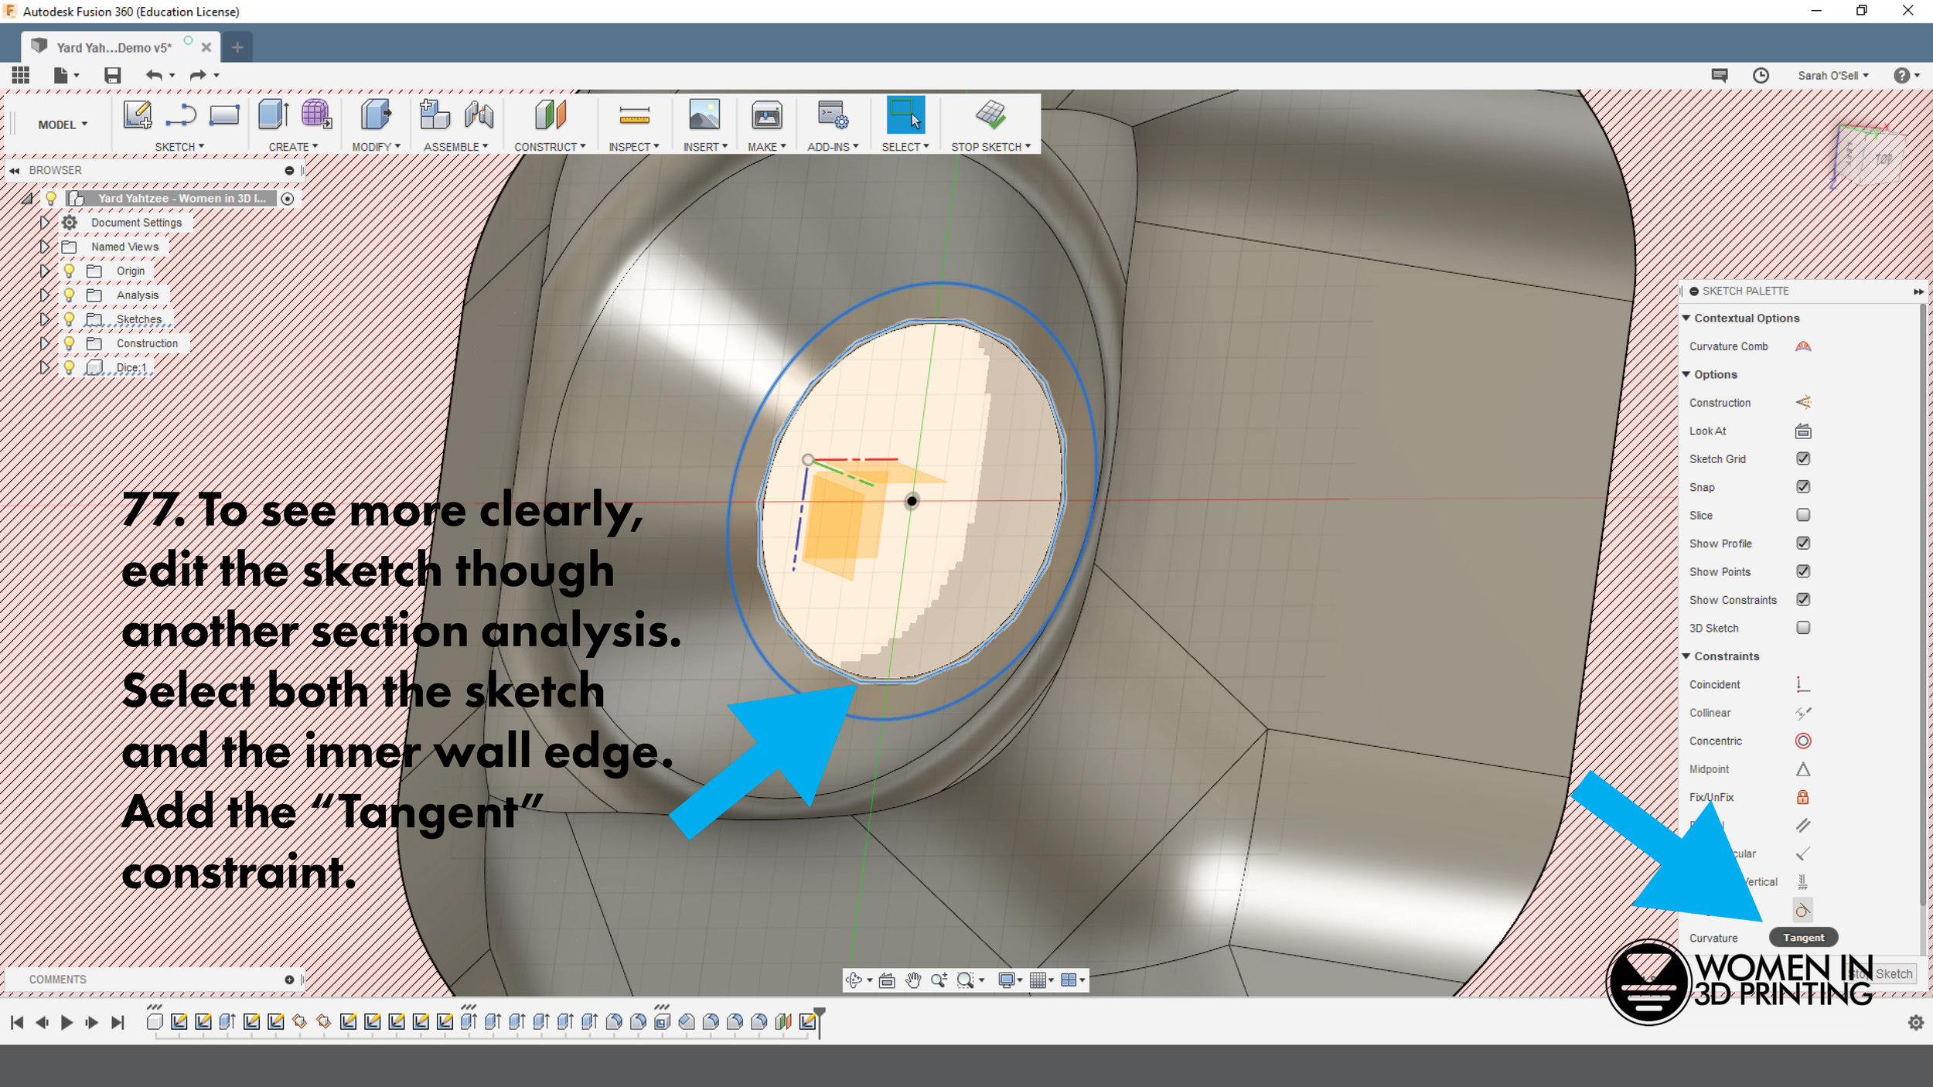Play the timeline animation
The height and width of the screenshot is (1087, 1933).
[x=67, y=1022]
